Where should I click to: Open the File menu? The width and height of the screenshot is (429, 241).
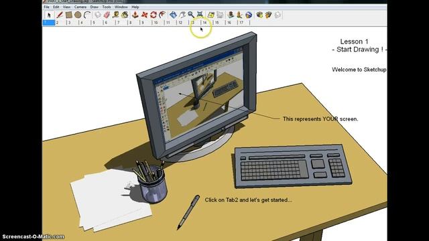pos(46,7)
